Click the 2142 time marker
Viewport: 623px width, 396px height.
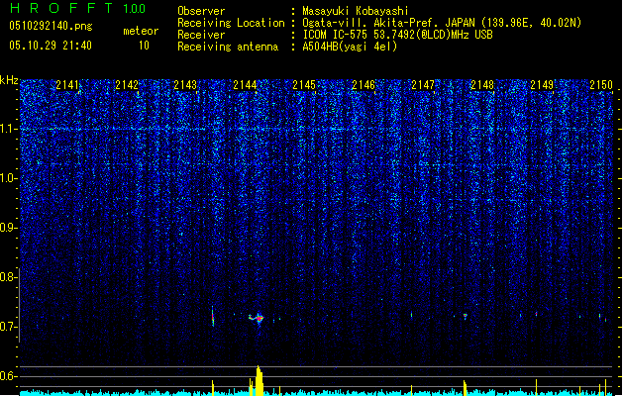127,84
